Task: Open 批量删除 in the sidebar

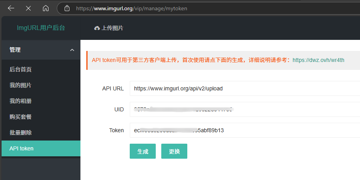Action: (41, 133)
